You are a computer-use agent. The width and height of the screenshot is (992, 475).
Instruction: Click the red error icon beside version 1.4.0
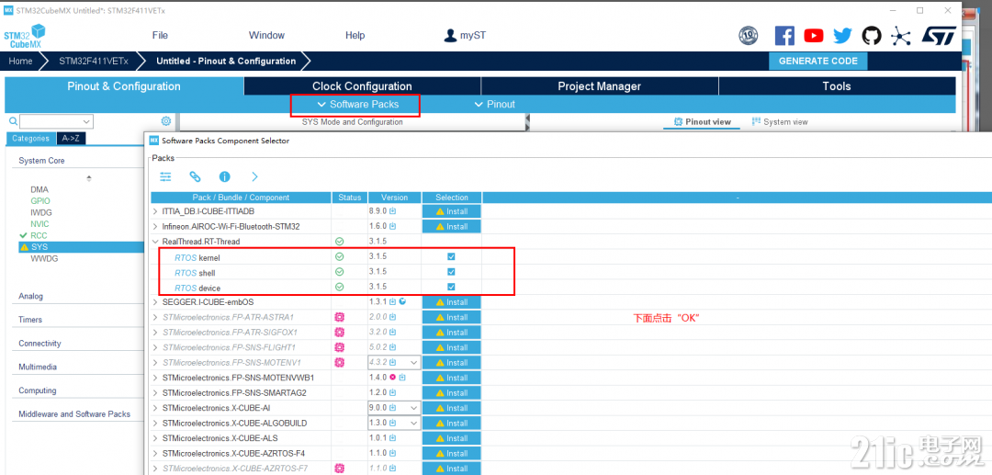click(393, 378)
